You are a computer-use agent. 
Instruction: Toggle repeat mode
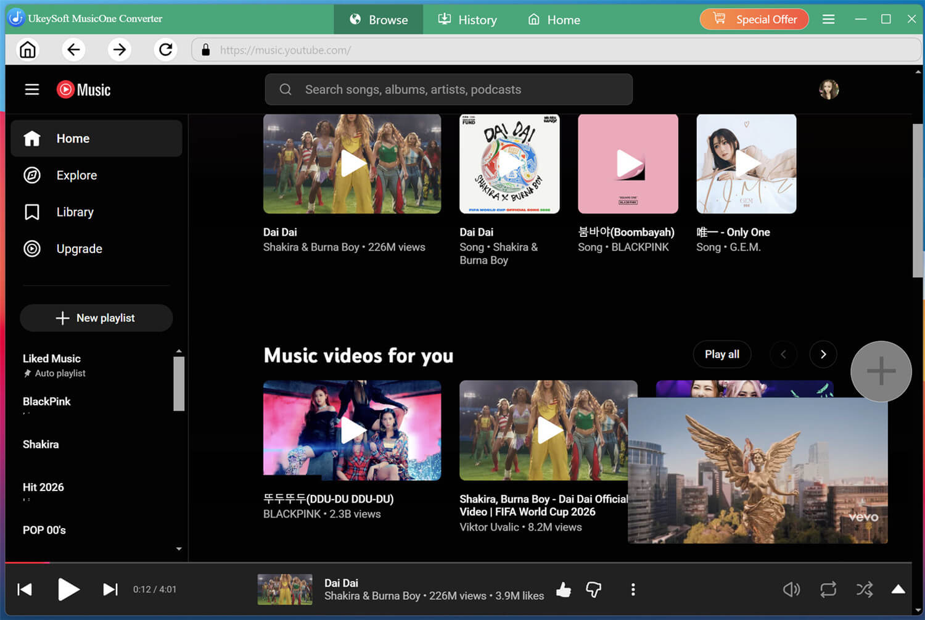point(828,589)
